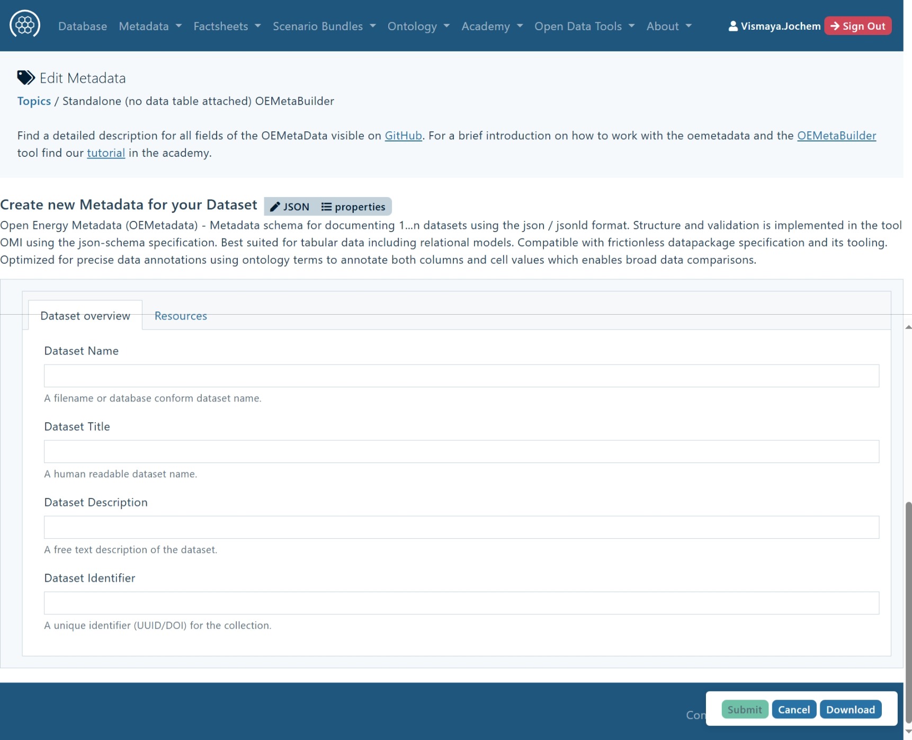Click the 'Create new Metadata for your Dataset' heading
The image size is (912, 740).
[129, 204]
